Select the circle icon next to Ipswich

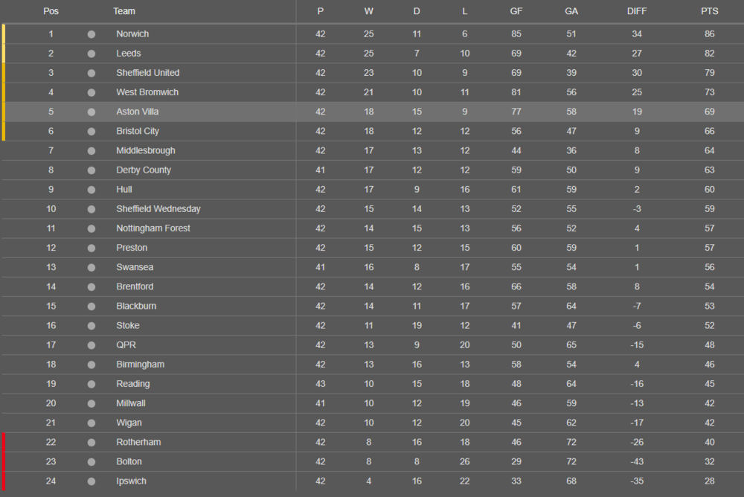pos(92,481)
